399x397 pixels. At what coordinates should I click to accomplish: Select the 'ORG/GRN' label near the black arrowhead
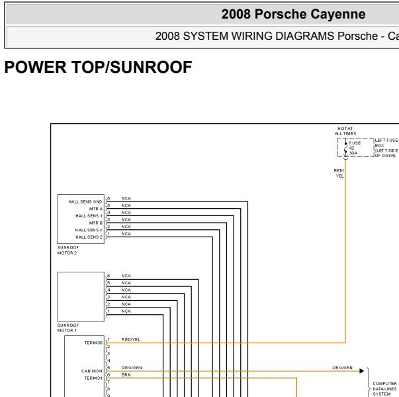point(342,368)
